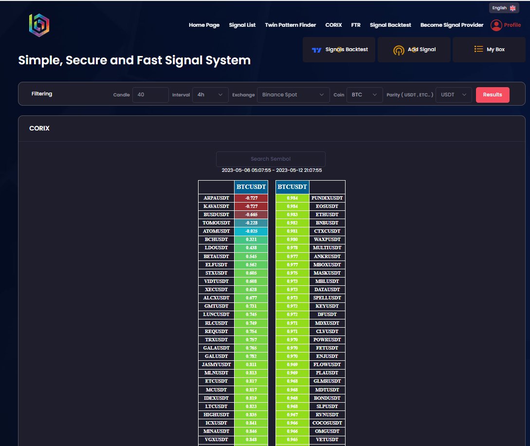Open Signal Backtest in the top menu

click(x=390, y=25)
